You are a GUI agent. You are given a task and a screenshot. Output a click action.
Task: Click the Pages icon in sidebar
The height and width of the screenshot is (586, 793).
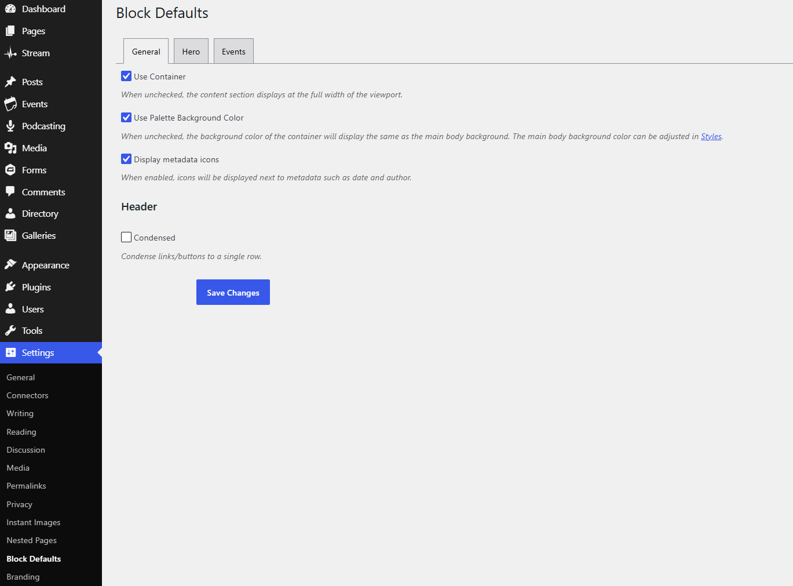(x=10, y=31)
